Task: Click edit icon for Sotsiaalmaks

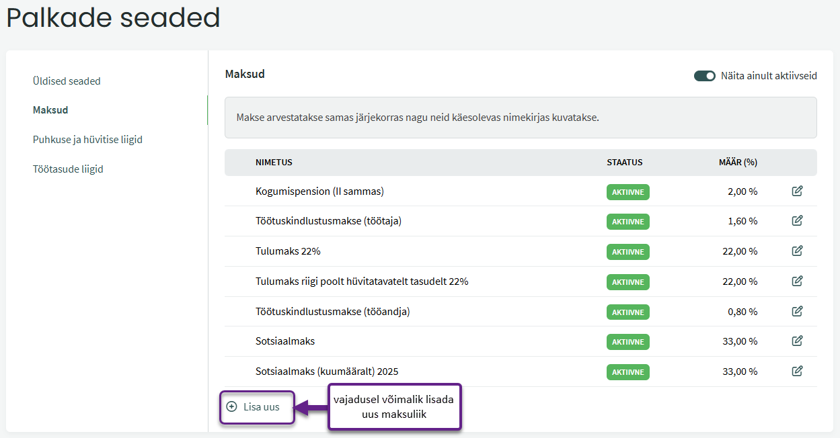Action: [797, 341]
